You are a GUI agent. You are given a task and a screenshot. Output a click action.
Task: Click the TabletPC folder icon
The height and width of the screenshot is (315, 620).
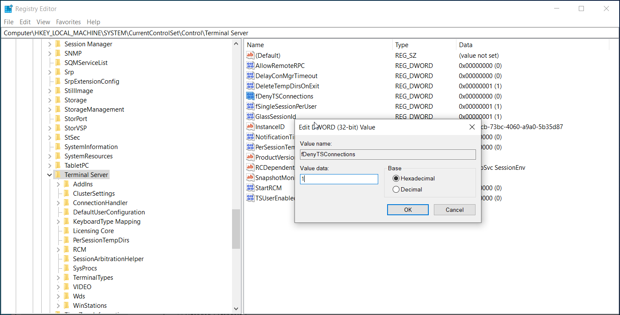(58, 166)
